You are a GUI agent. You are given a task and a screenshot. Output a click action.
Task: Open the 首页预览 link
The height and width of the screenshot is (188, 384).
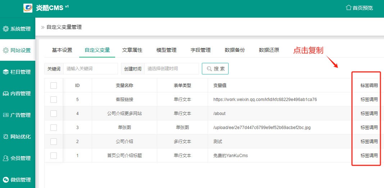point(359,8)
